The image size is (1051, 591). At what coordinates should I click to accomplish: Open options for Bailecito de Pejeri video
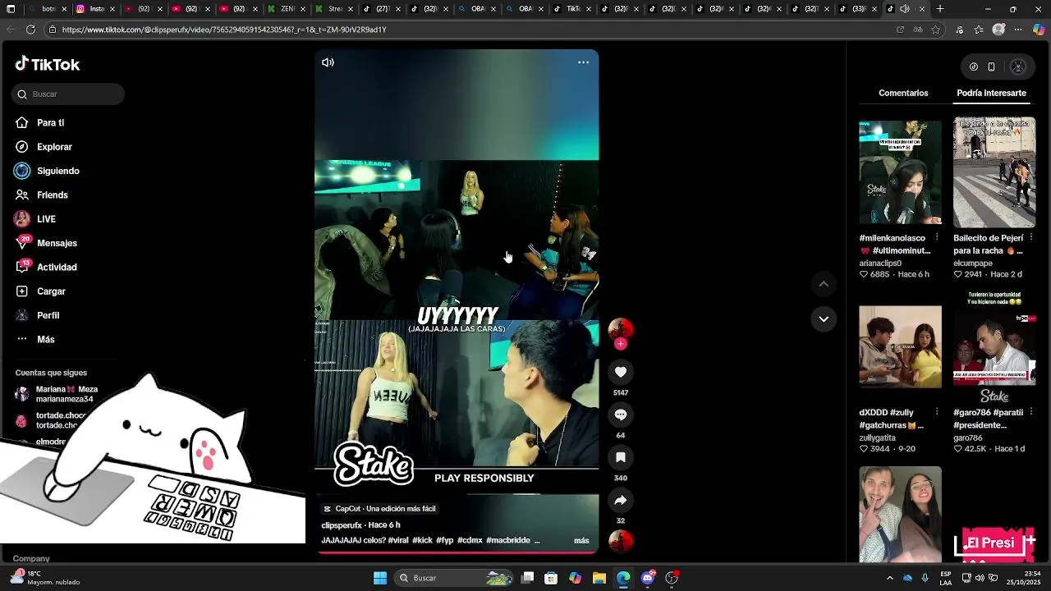(1030, 238)
